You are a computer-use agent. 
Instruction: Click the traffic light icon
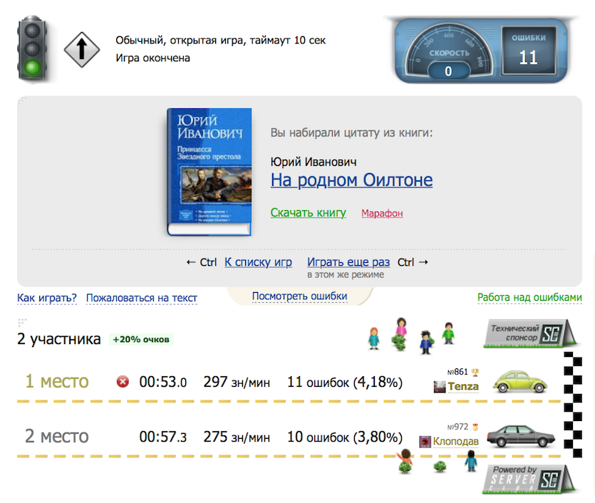pos(31,49)
